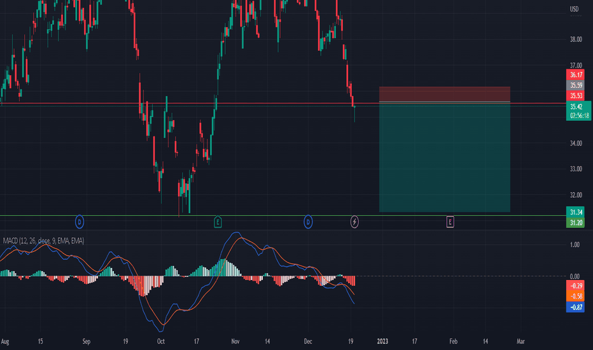Click the Feb label on the time axis
Viewport: 593px width, 350px height.
[453, 341]
